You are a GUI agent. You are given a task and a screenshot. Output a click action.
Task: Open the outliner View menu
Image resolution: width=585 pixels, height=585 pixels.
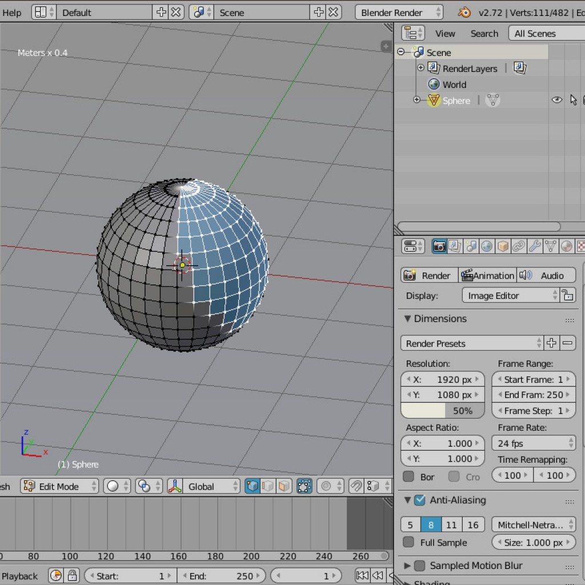445,33
